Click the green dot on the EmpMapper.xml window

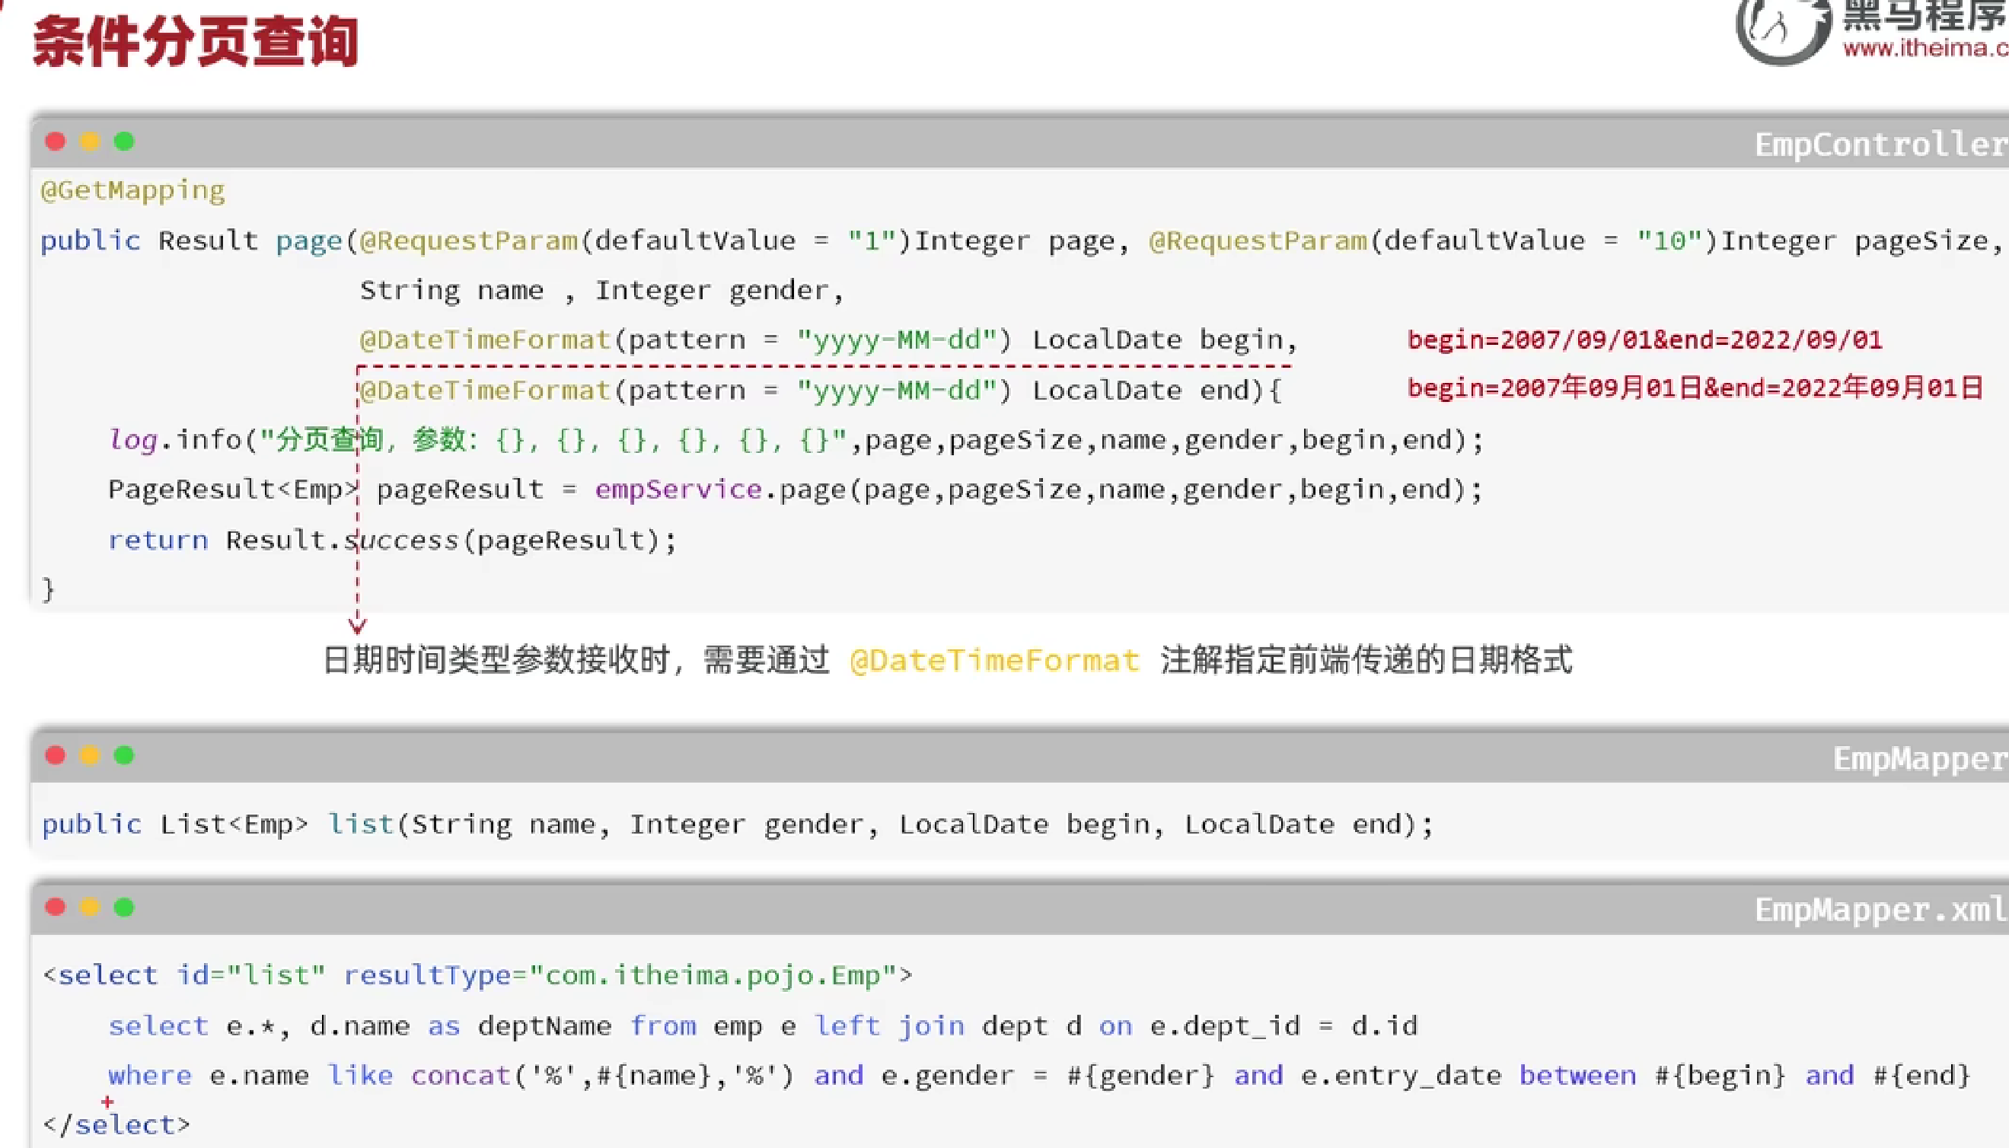pos(125,907)
